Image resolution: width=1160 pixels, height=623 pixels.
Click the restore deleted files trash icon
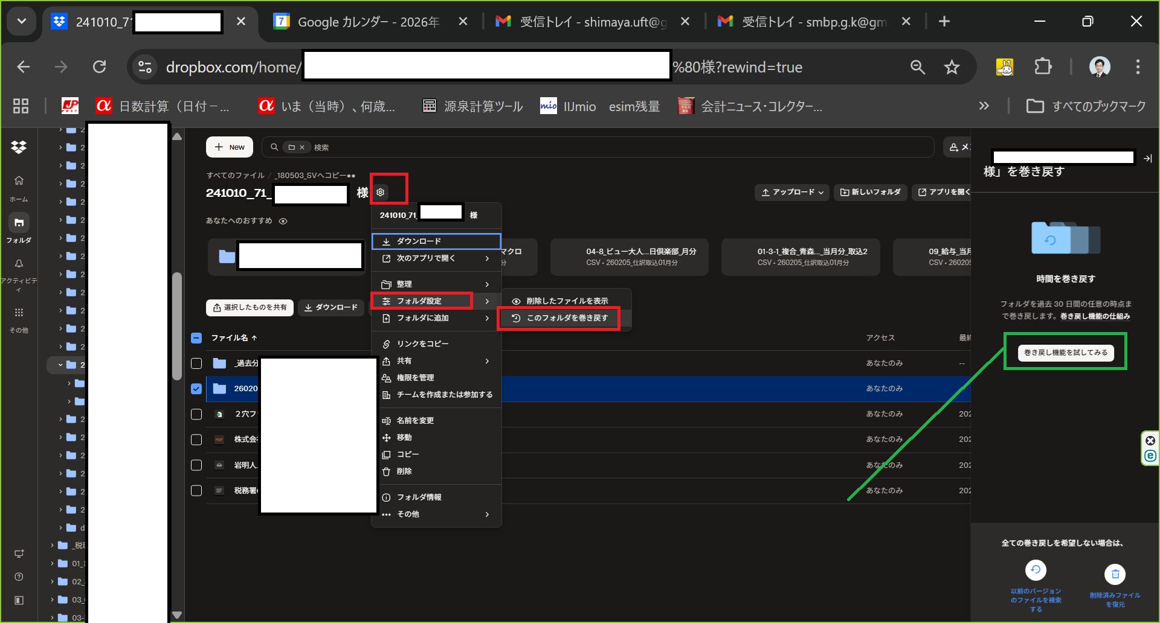pos(1115,574)
